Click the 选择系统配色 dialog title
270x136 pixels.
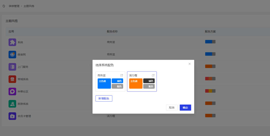(104, 65)
